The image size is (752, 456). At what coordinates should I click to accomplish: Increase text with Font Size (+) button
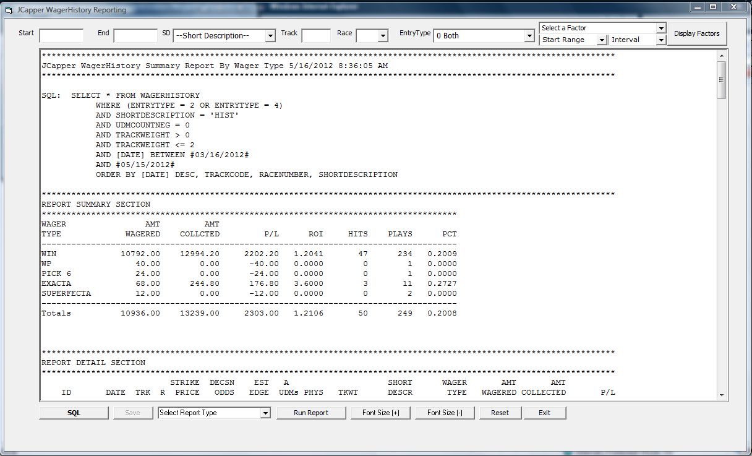point(381,413)
